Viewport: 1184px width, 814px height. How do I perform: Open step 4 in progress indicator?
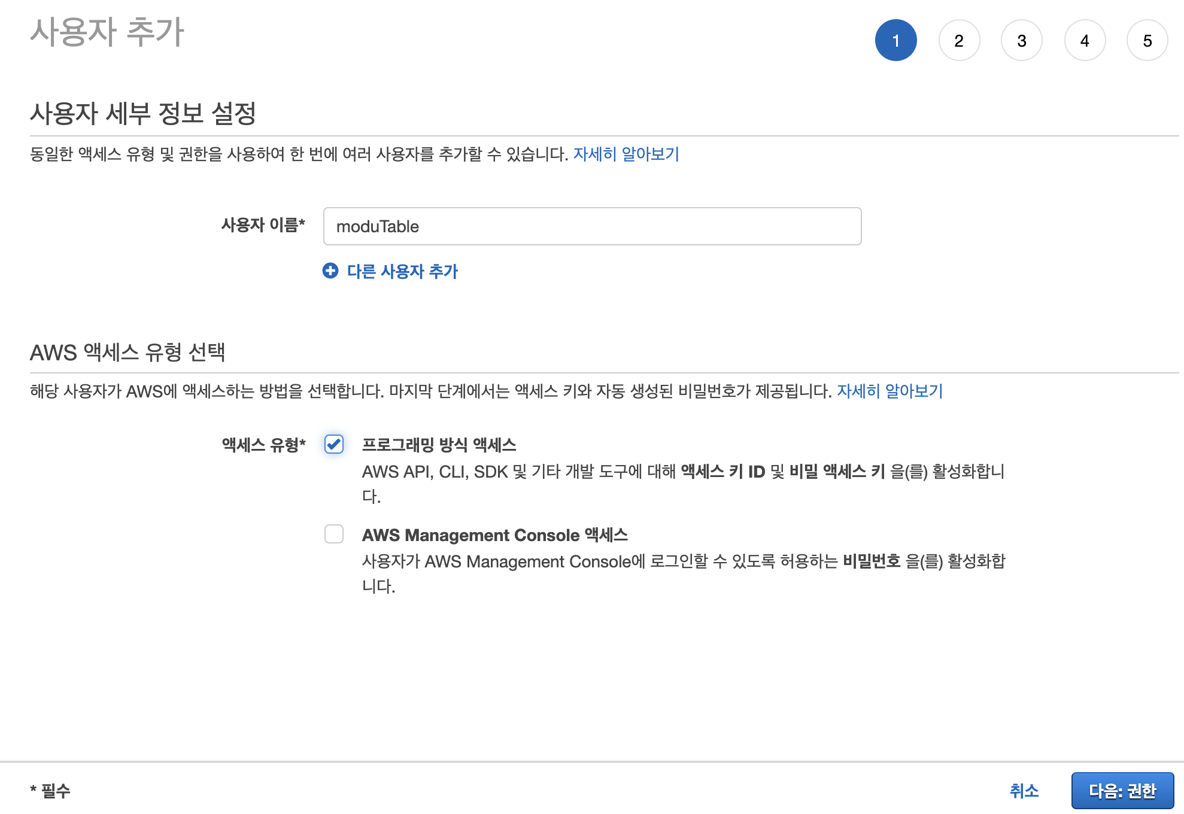tap(1085, 41)
